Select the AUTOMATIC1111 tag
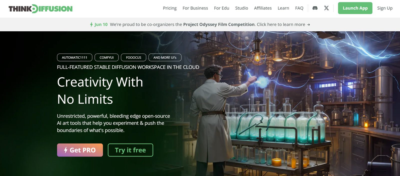Viewport: 400px width, 176px height. 74,57
